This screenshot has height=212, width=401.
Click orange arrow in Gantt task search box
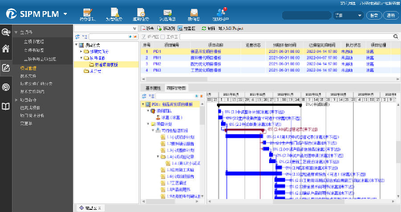tap(201, 96)
